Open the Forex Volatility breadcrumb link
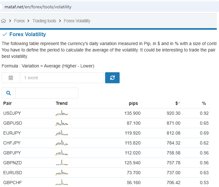The width and height of the screenshot is (219, 187). tap(77, 21)
